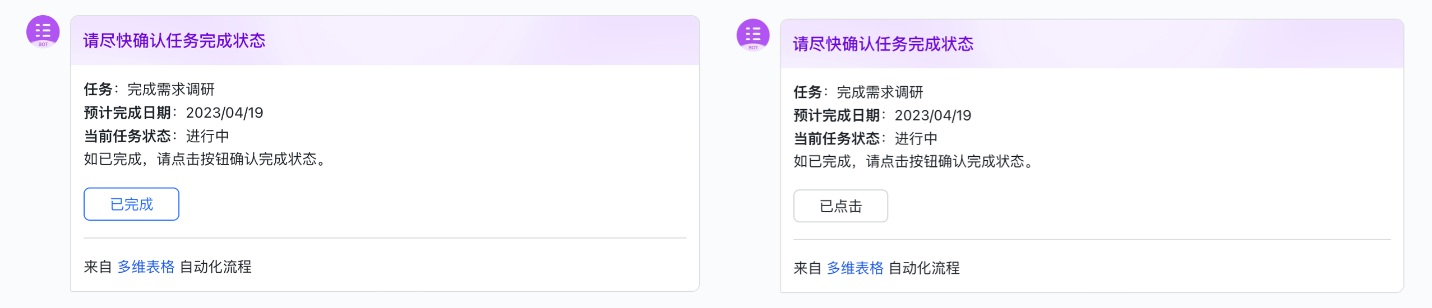
Task: Click the bot avatar beside the 已点击 card
Action: (752, 35)
